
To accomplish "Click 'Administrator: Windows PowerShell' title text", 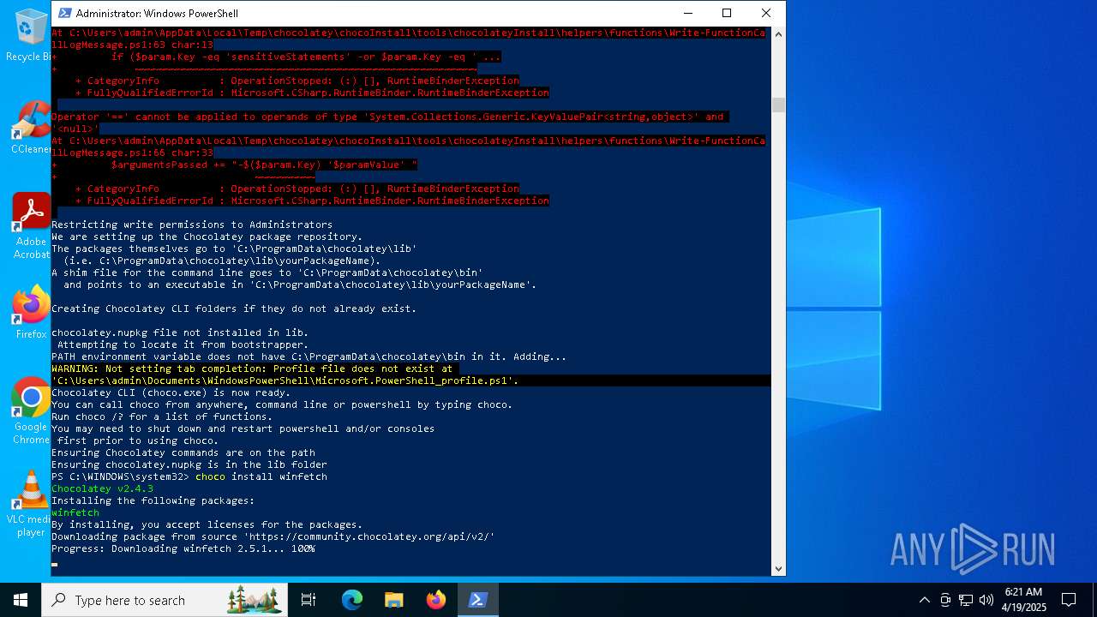I will click(157, 13).
